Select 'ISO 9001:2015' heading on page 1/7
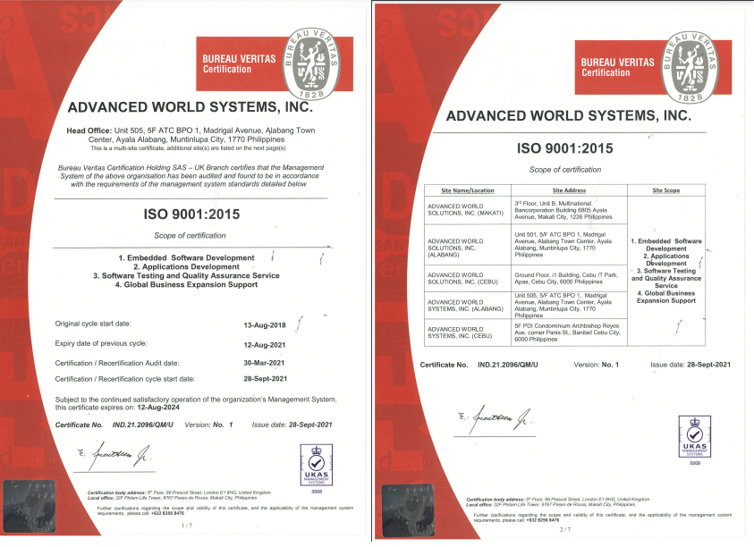The width and height of the screenshot is (754, 547). (191, 215)
